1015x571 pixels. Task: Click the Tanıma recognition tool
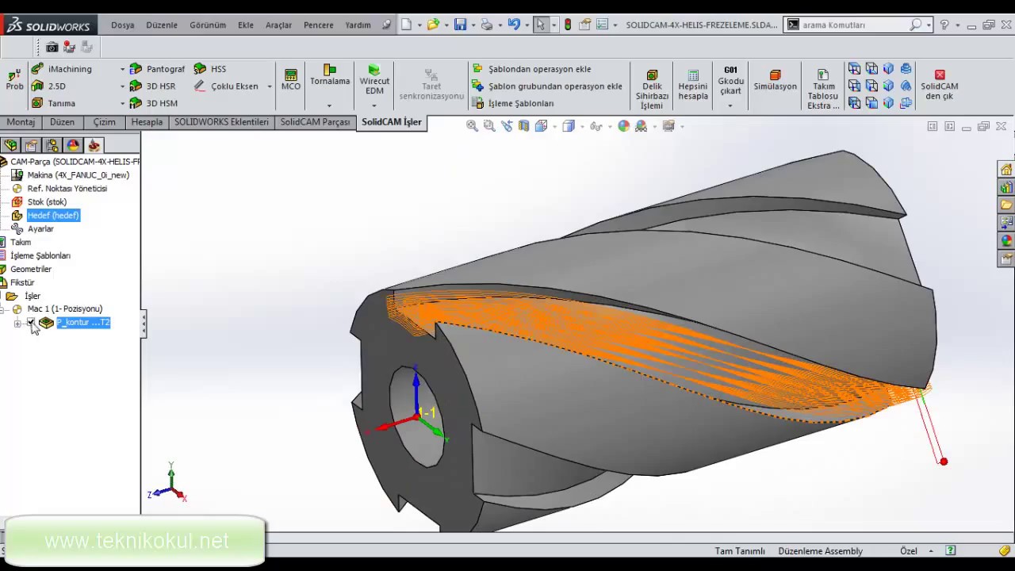click(53, 103)
